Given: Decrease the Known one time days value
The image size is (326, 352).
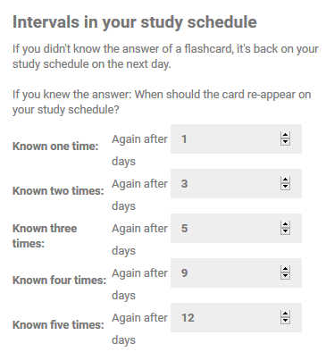Looking at the screenshot, I should click(x=285, y=142).
